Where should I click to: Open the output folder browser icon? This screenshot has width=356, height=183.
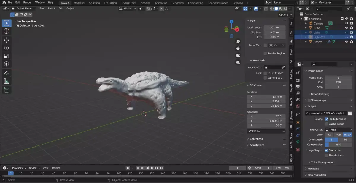(350, 113)
